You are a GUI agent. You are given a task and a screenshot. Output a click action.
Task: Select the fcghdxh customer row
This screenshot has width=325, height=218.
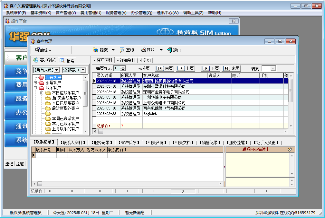point(190,114)
